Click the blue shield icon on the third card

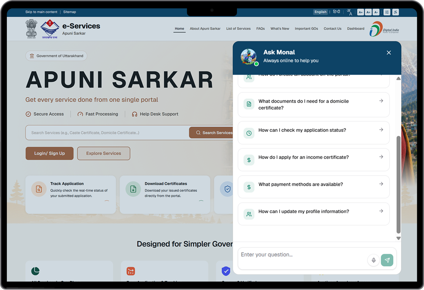click(227, 189)
